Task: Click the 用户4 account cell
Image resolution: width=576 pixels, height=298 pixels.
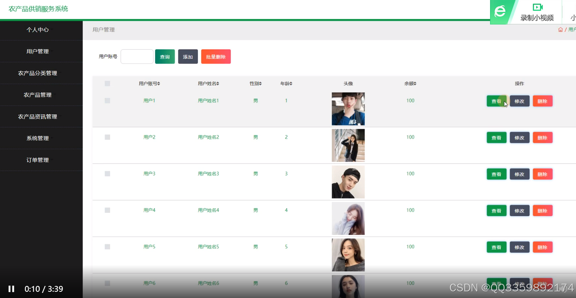Action: pos(149,210)
